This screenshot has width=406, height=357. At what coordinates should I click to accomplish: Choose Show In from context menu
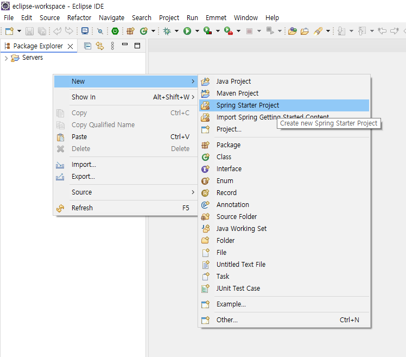[x=125, y=97]
